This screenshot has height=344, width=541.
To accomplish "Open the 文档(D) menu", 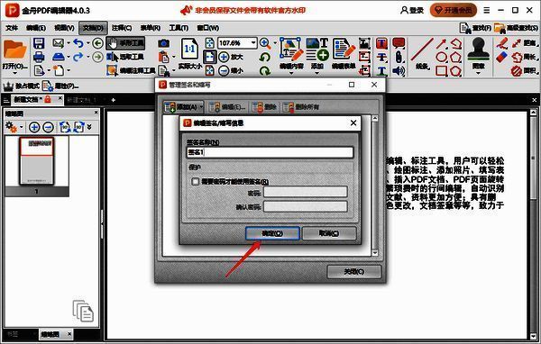I will point(93,28).
